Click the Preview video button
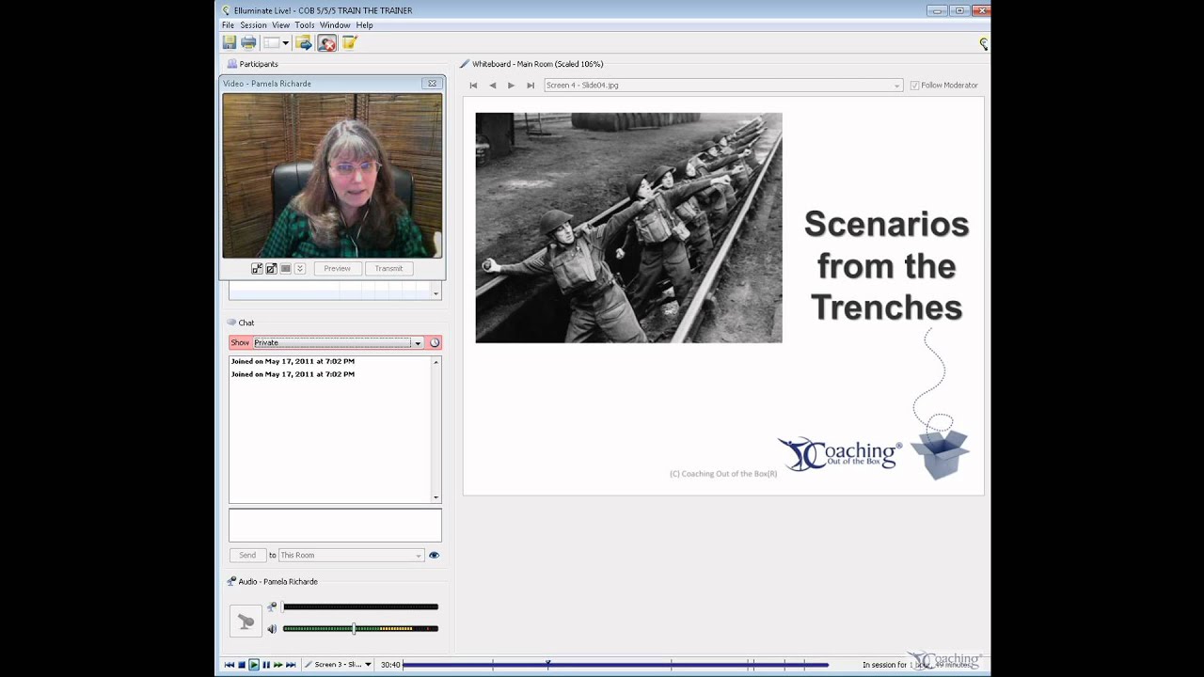 click(x=337, y=269)
